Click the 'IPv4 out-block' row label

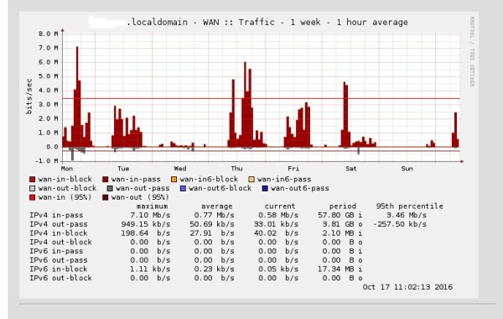click(x=61, y=243)
